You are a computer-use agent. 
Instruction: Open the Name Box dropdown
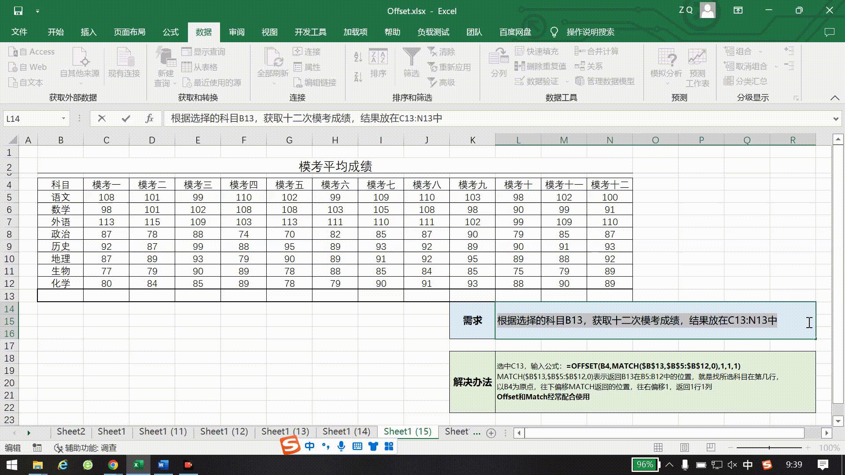tap(63, 118)
